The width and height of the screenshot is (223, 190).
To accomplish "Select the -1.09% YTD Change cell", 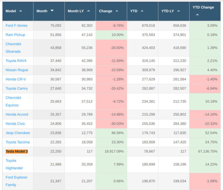I will point(205,181).
